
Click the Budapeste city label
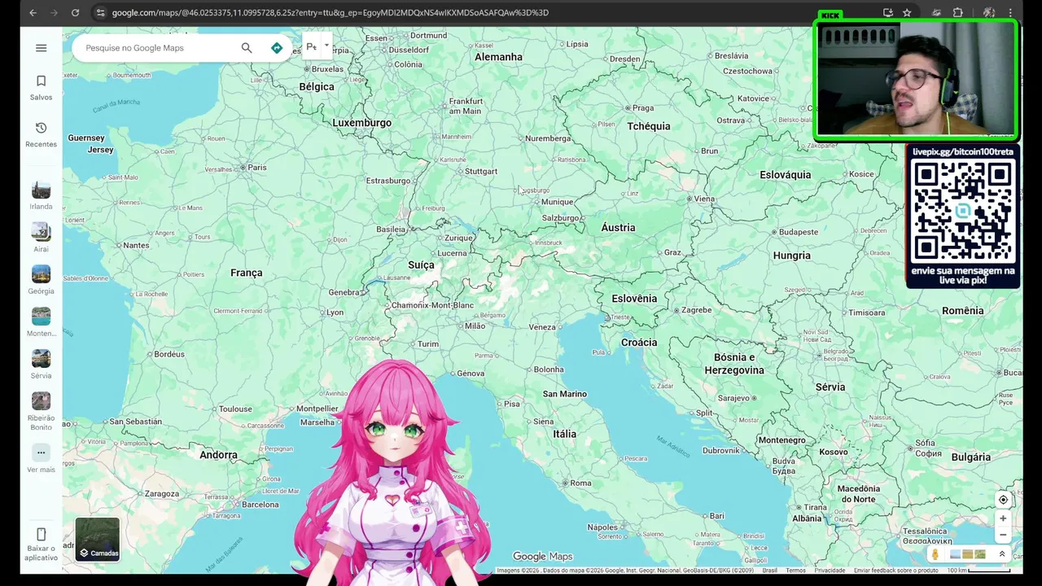(798, 232)
